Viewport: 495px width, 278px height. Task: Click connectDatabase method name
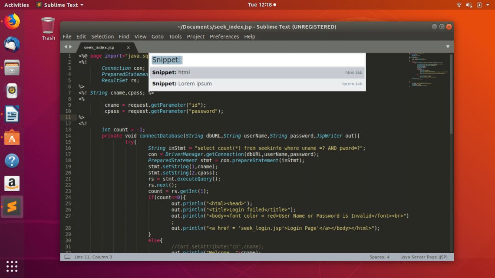[161, 136]
